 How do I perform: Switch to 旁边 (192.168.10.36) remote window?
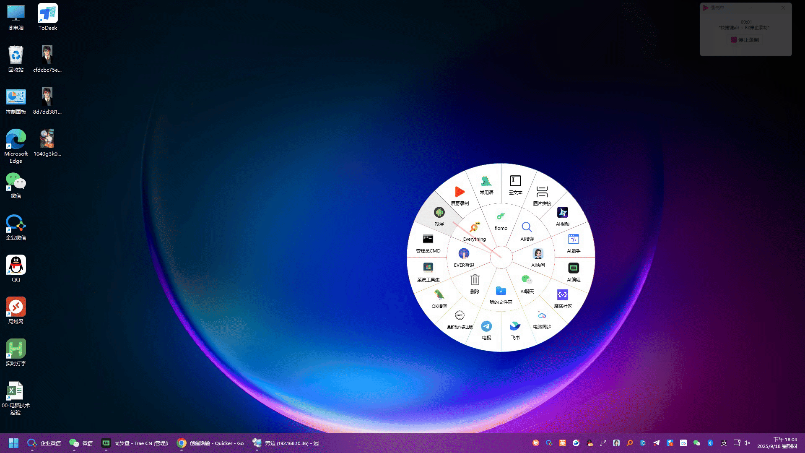286,443
